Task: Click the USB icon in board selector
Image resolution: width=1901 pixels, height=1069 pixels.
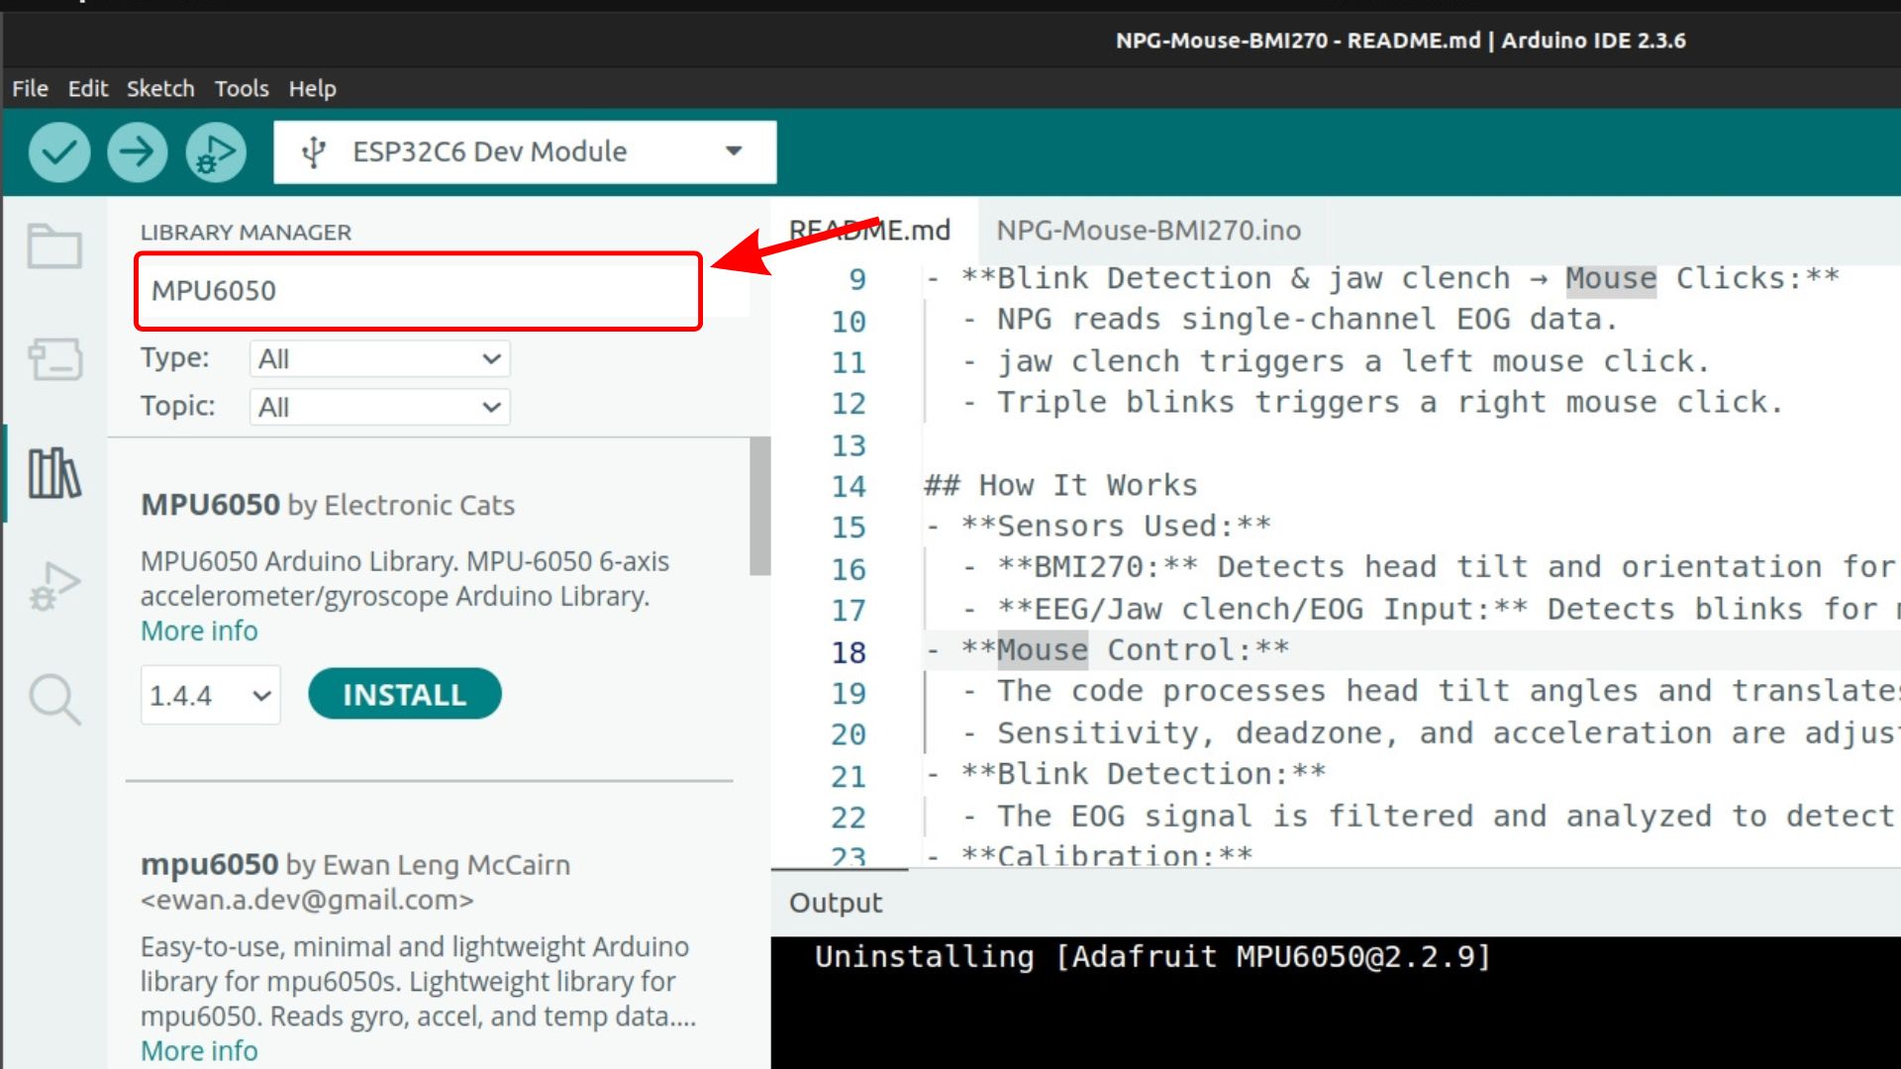Action: 314,152
